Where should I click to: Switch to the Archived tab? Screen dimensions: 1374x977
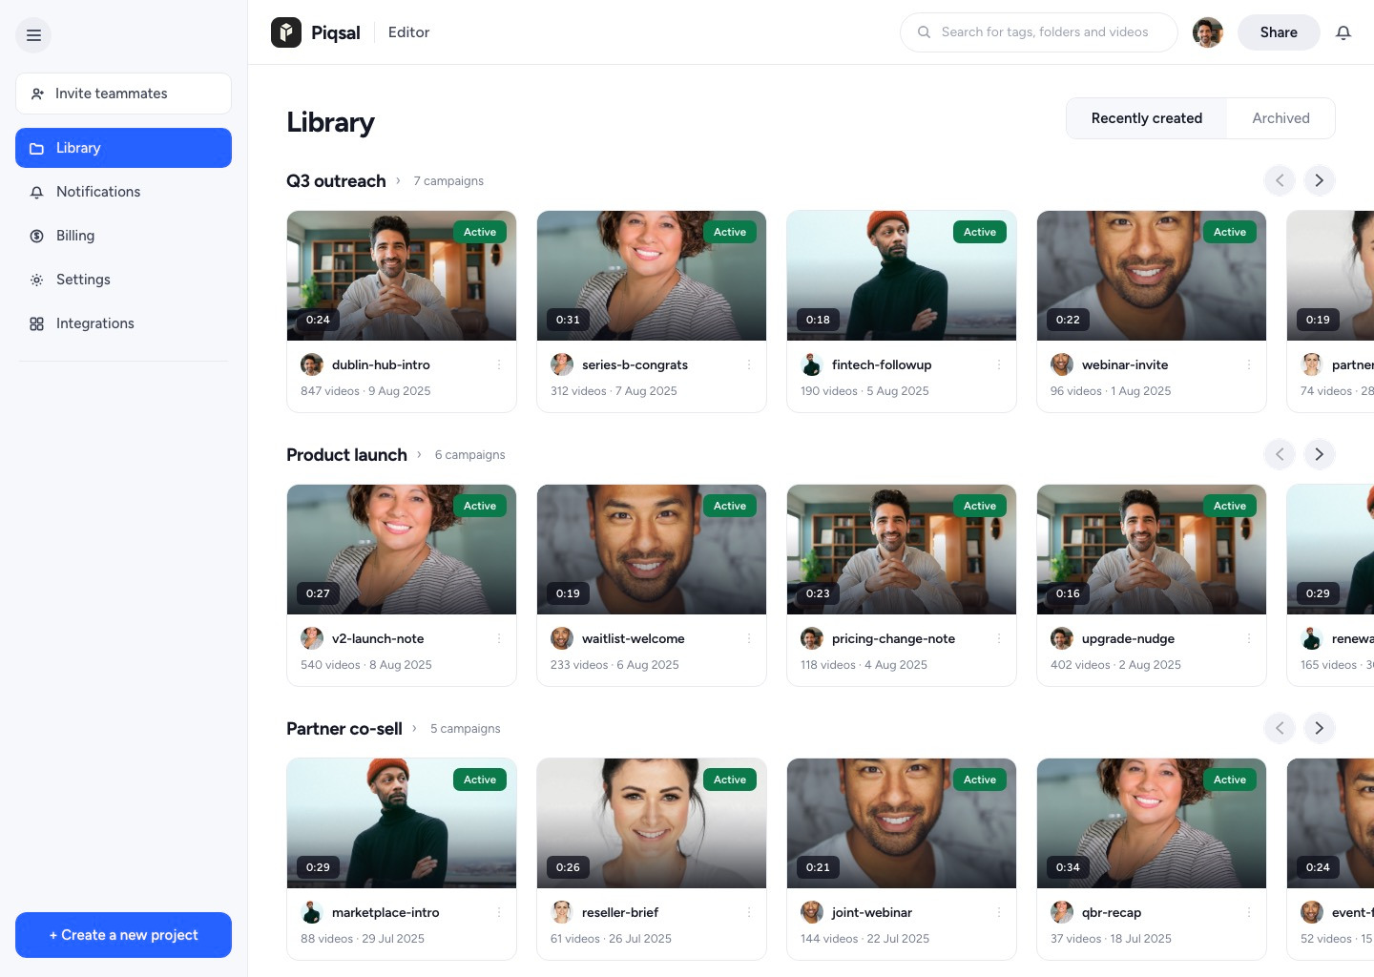point(1280,118)
